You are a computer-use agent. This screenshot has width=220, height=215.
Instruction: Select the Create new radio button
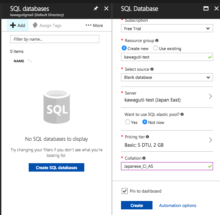[124, 48]
